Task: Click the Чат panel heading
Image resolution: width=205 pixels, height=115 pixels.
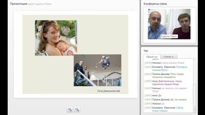Action: (x=146, y=51)
